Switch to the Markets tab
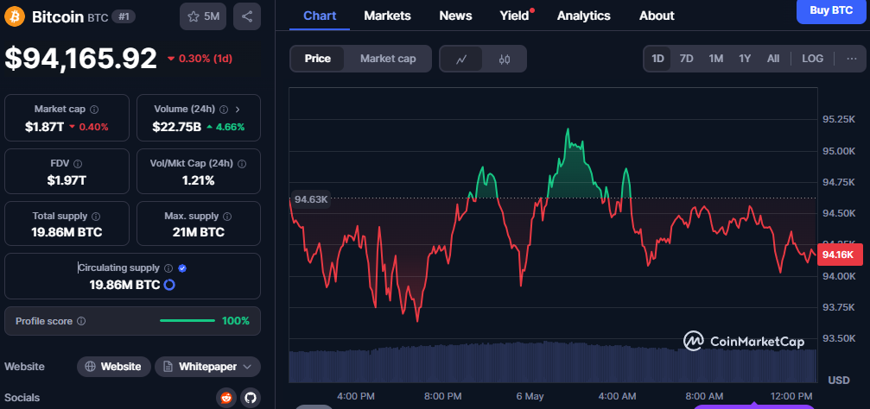 [x=387, y=16]
